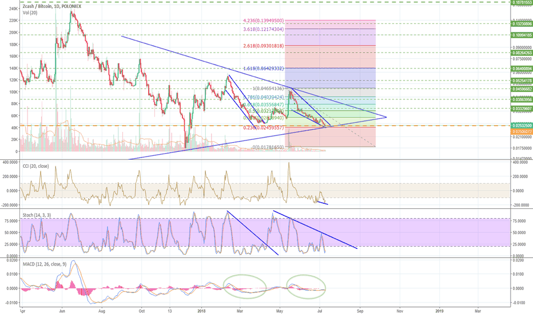Viewport: 533px width, 314px height.
Task: Click the 0.04596682 green price label
Action: click(x=522, y=89)
